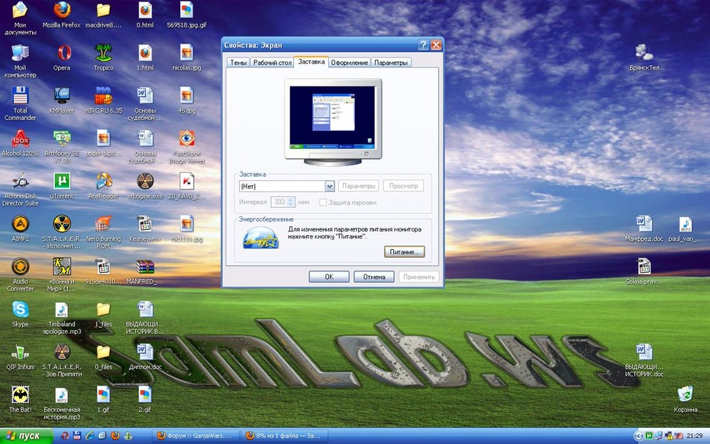The image size is (710, 444).
Task: Open the Mozilla Firefox desktop icon
Action: point(62,15)
